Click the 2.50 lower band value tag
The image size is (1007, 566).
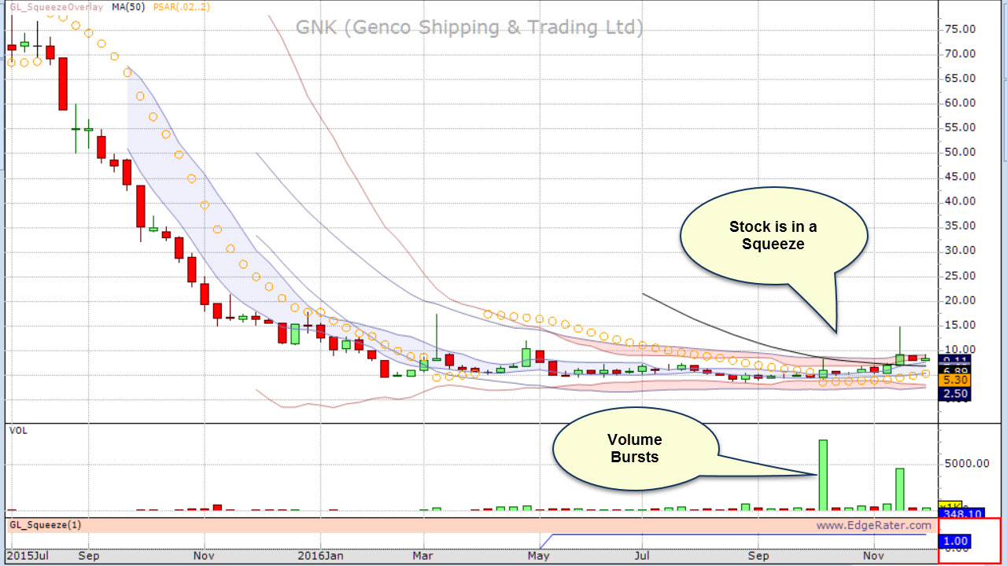(x=954, y=394)
